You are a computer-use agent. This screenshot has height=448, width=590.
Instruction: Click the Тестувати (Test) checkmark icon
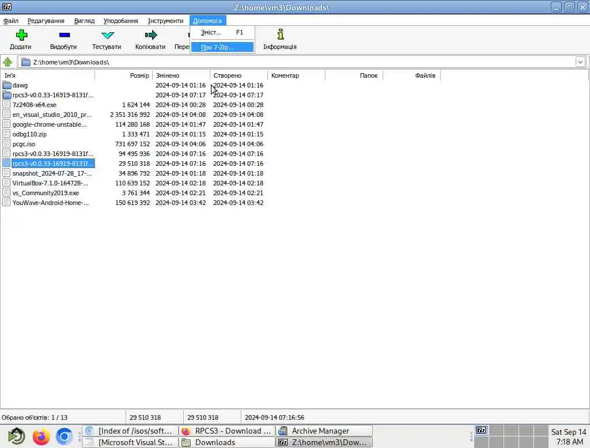click(x=108, y=35)
